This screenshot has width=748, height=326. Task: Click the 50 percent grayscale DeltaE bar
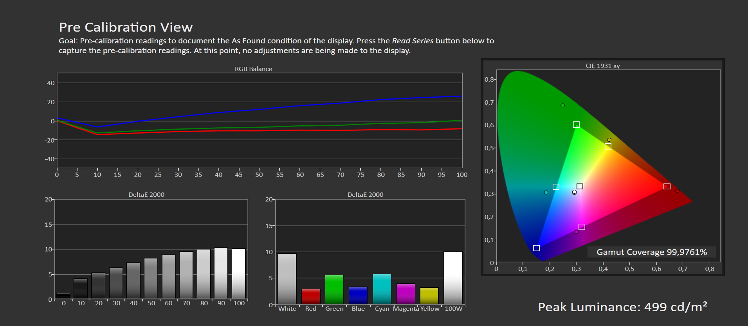pos(151,279)
